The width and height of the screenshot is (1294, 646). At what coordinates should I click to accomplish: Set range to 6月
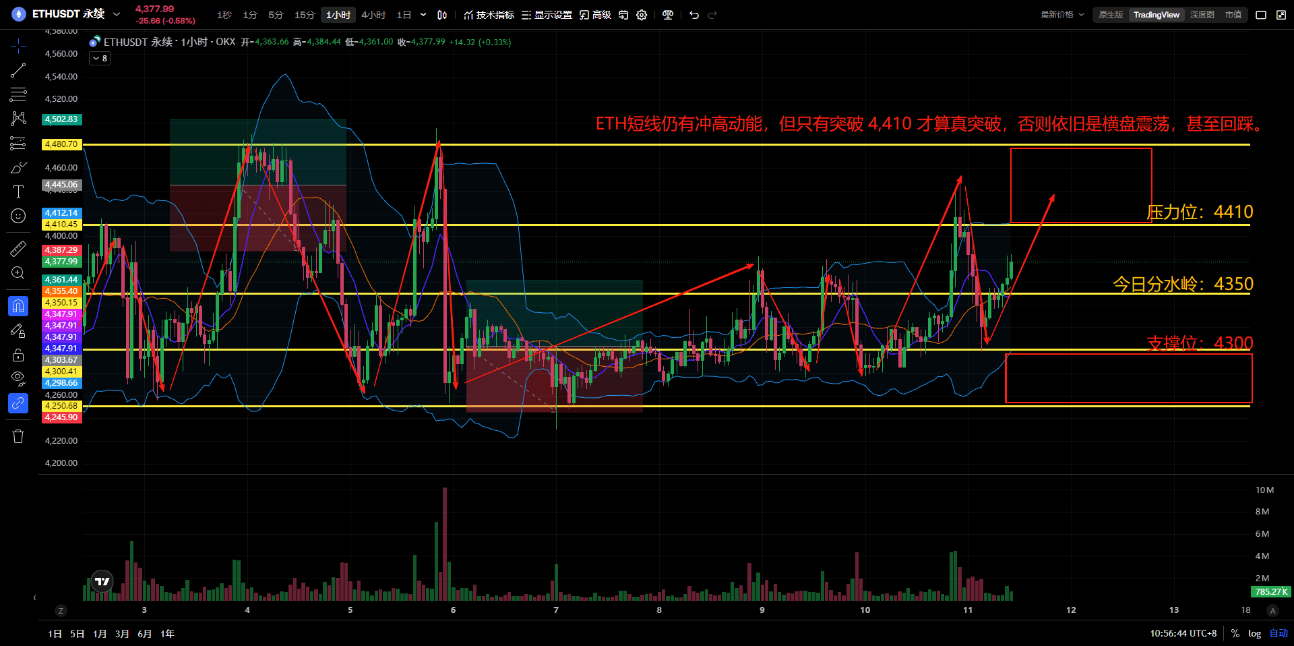point(144,634)
